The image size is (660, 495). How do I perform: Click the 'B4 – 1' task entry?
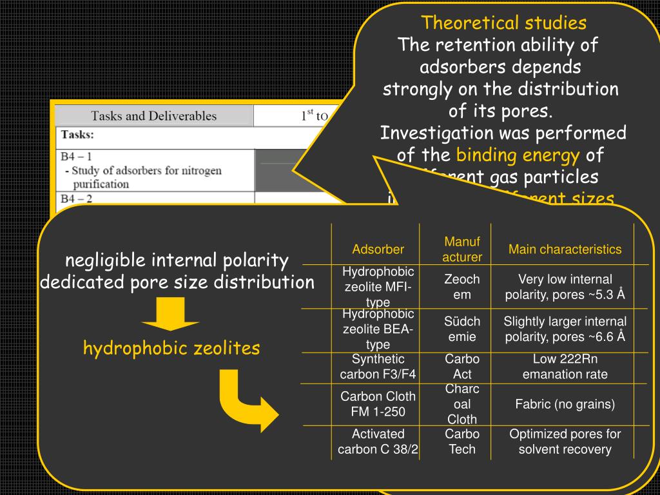(x=76, y=157)
